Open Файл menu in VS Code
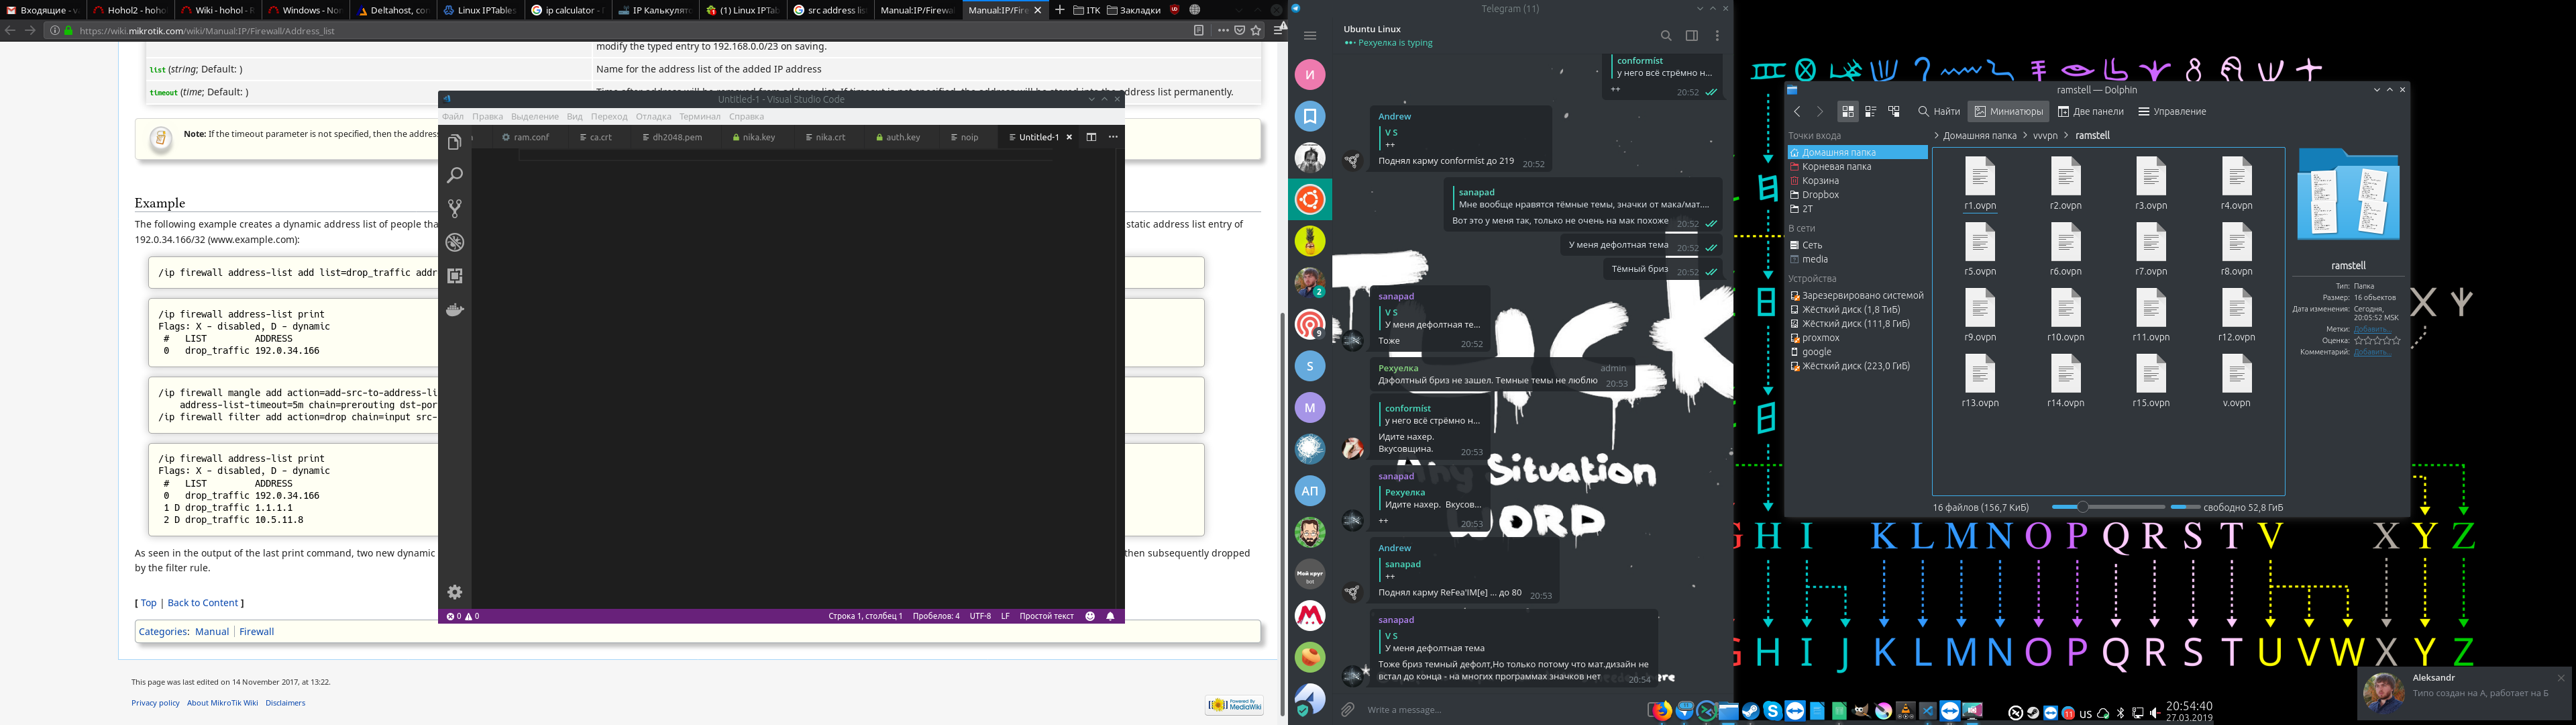The image size is (2576, 725). [x=453, y=116]
